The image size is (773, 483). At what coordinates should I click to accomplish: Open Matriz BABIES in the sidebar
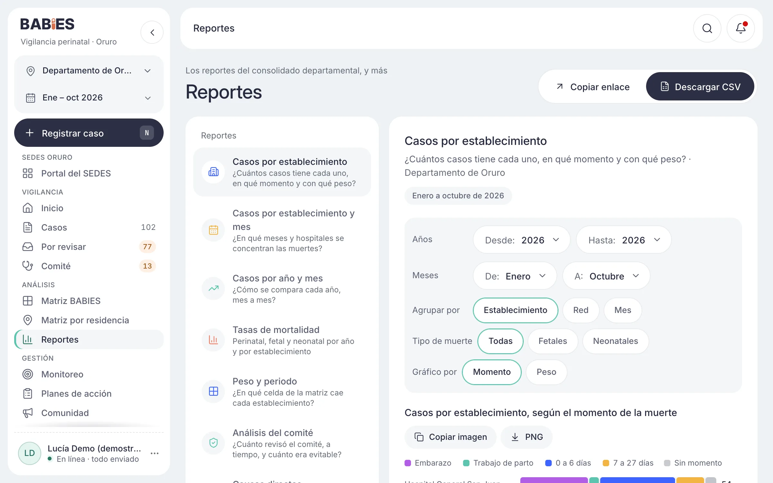[89, 301]
